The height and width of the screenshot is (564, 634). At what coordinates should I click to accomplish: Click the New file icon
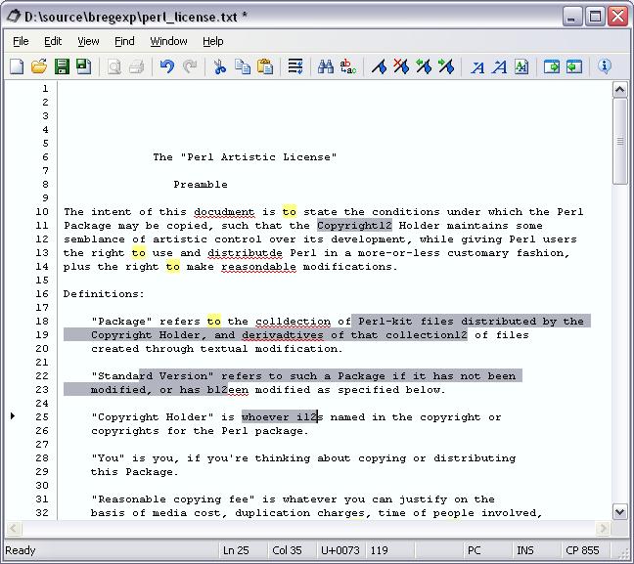pyautogui.click(x=17, y=66)
